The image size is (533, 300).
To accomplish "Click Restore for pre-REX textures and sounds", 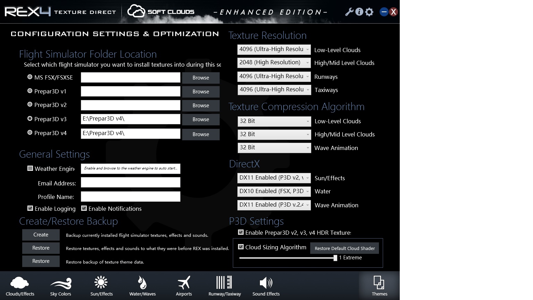I will pos(41,248).
